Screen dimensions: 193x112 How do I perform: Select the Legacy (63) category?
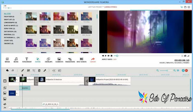coord(8,40)
